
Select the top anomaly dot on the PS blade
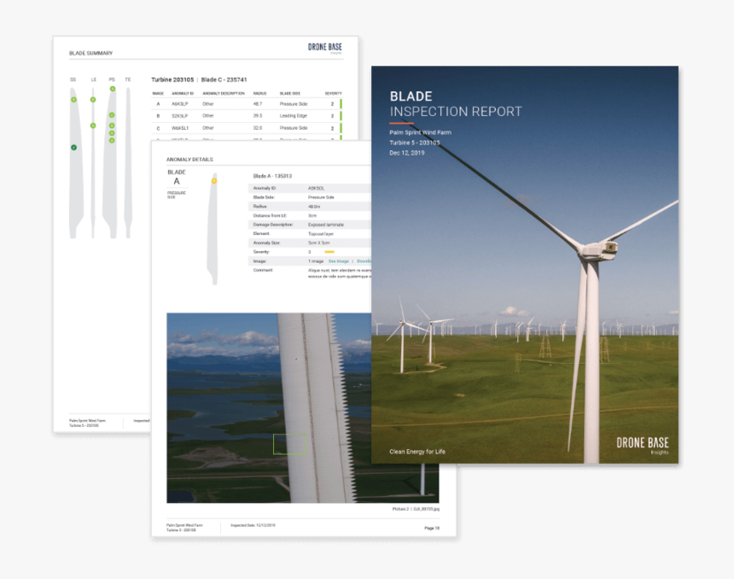[112, 91]
